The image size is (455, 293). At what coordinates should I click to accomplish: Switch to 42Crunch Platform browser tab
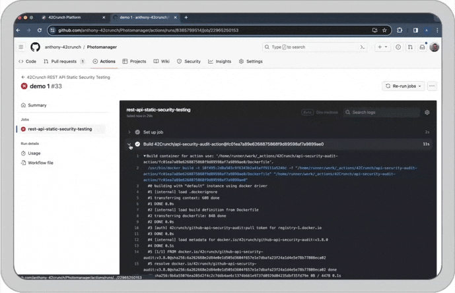[x=74, y=17]
